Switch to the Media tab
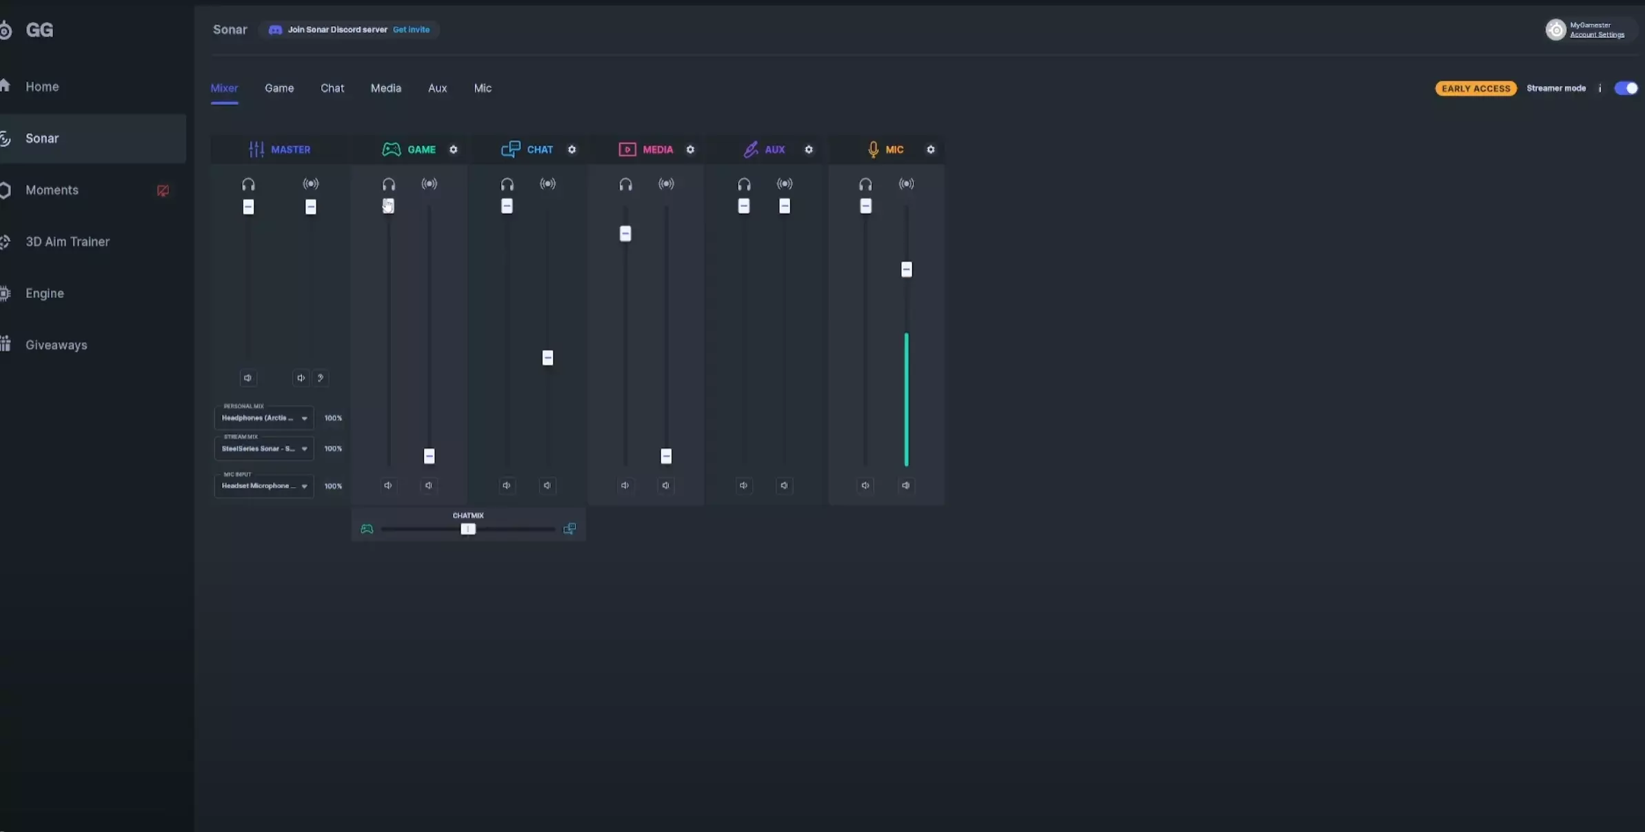Image resolution: width=1645 pixels, height=832 pixels. (386, 88)
